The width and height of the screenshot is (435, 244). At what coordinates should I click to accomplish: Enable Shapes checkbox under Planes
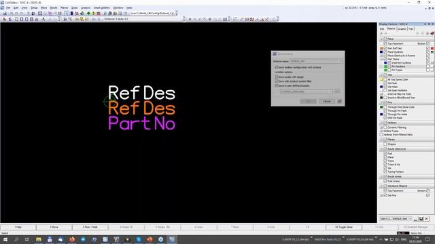point(385,144)
